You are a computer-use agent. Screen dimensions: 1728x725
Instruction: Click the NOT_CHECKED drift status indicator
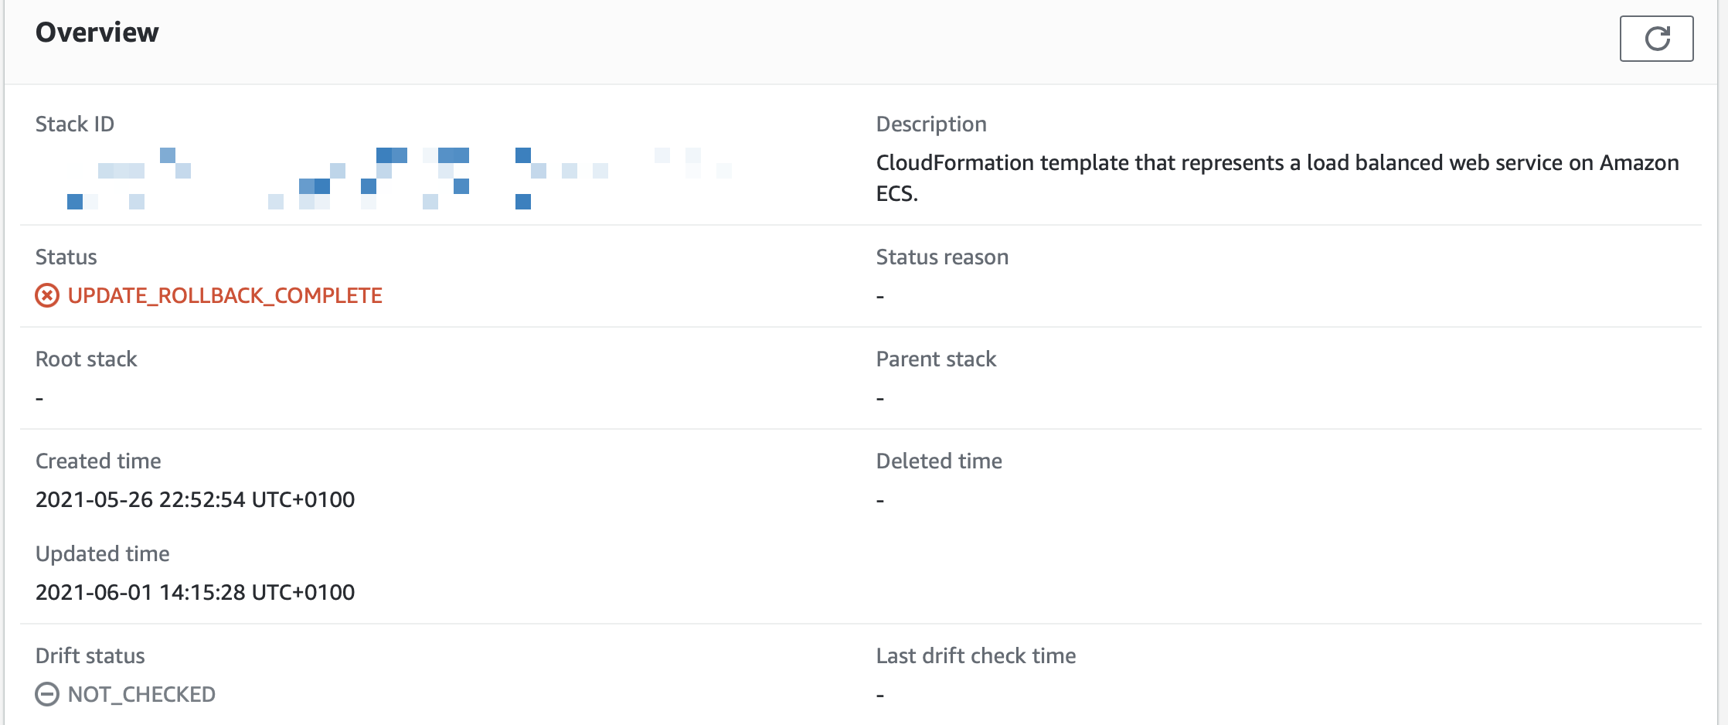[141, 694]
